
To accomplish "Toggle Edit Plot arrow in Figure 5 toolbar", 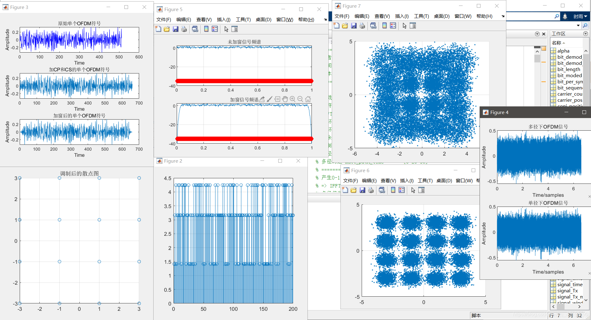I will click(x=226, y=29).
